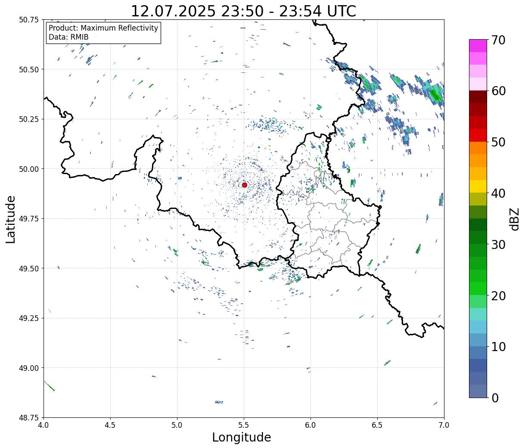Click the latitude tick label 50.25
The height and width of the screenshot is (448, 525).
click(x=30, y=119)
